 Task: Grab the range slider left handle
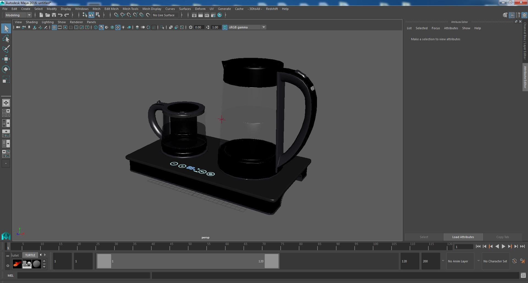coord(104,261)
